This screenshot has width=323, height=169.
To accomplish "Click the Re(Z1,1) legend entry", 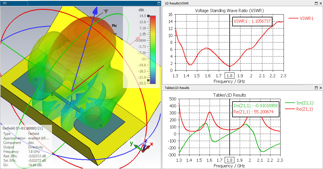I will pyautogui.click(x=299, y=109).
